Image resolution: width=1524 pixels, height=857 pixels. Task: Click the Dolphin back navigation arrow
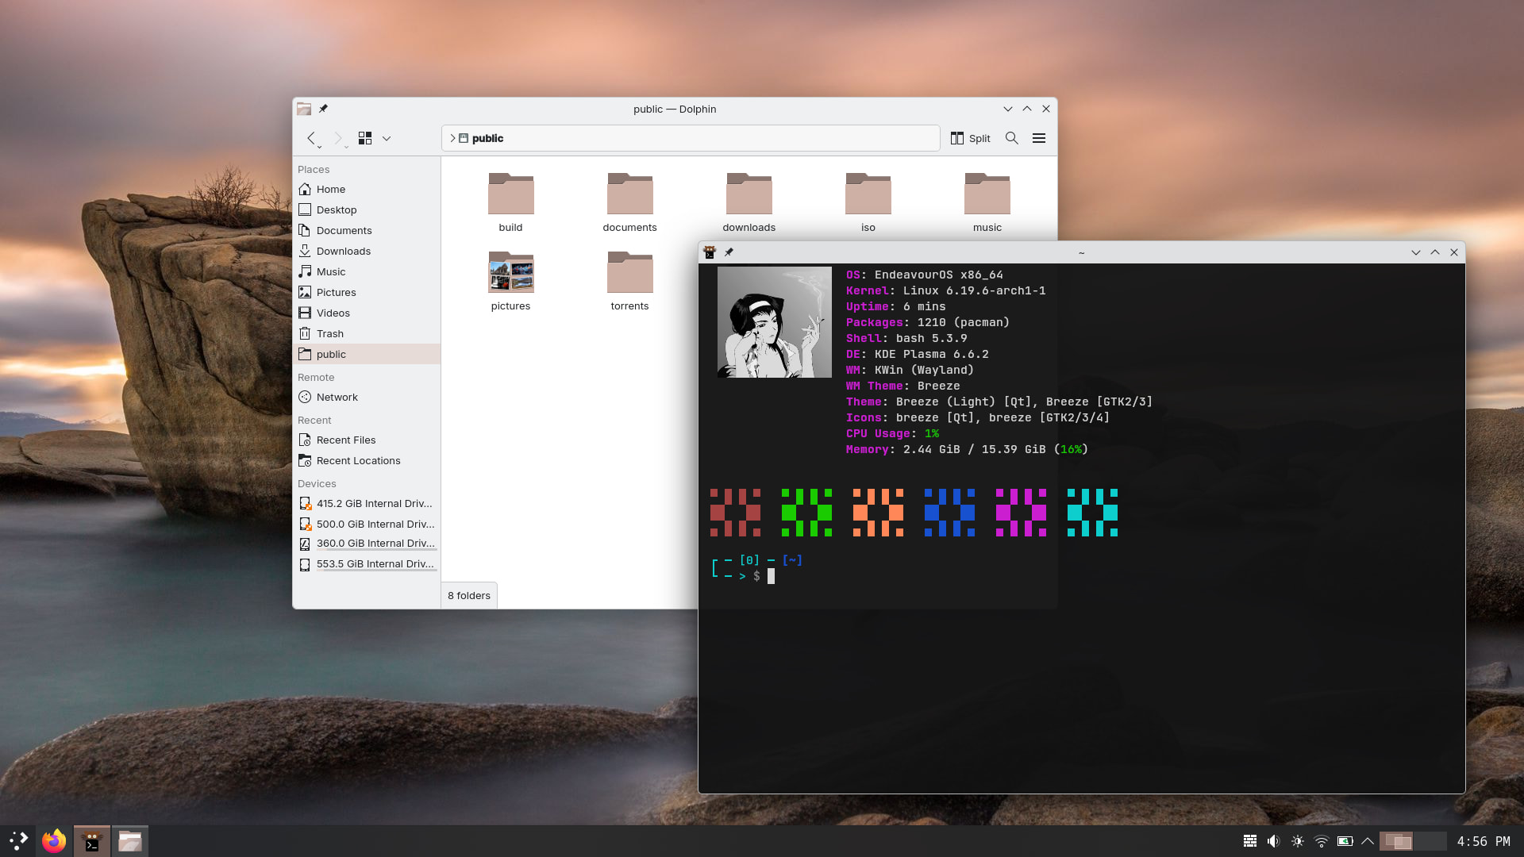pyautogui.click(x=311, y=138)
